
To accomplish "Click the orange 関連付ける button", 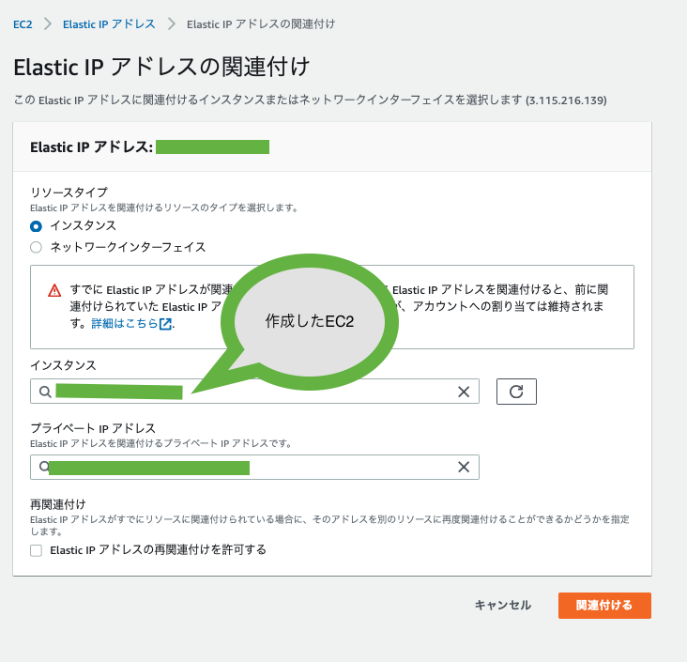I will pos(604,606).
